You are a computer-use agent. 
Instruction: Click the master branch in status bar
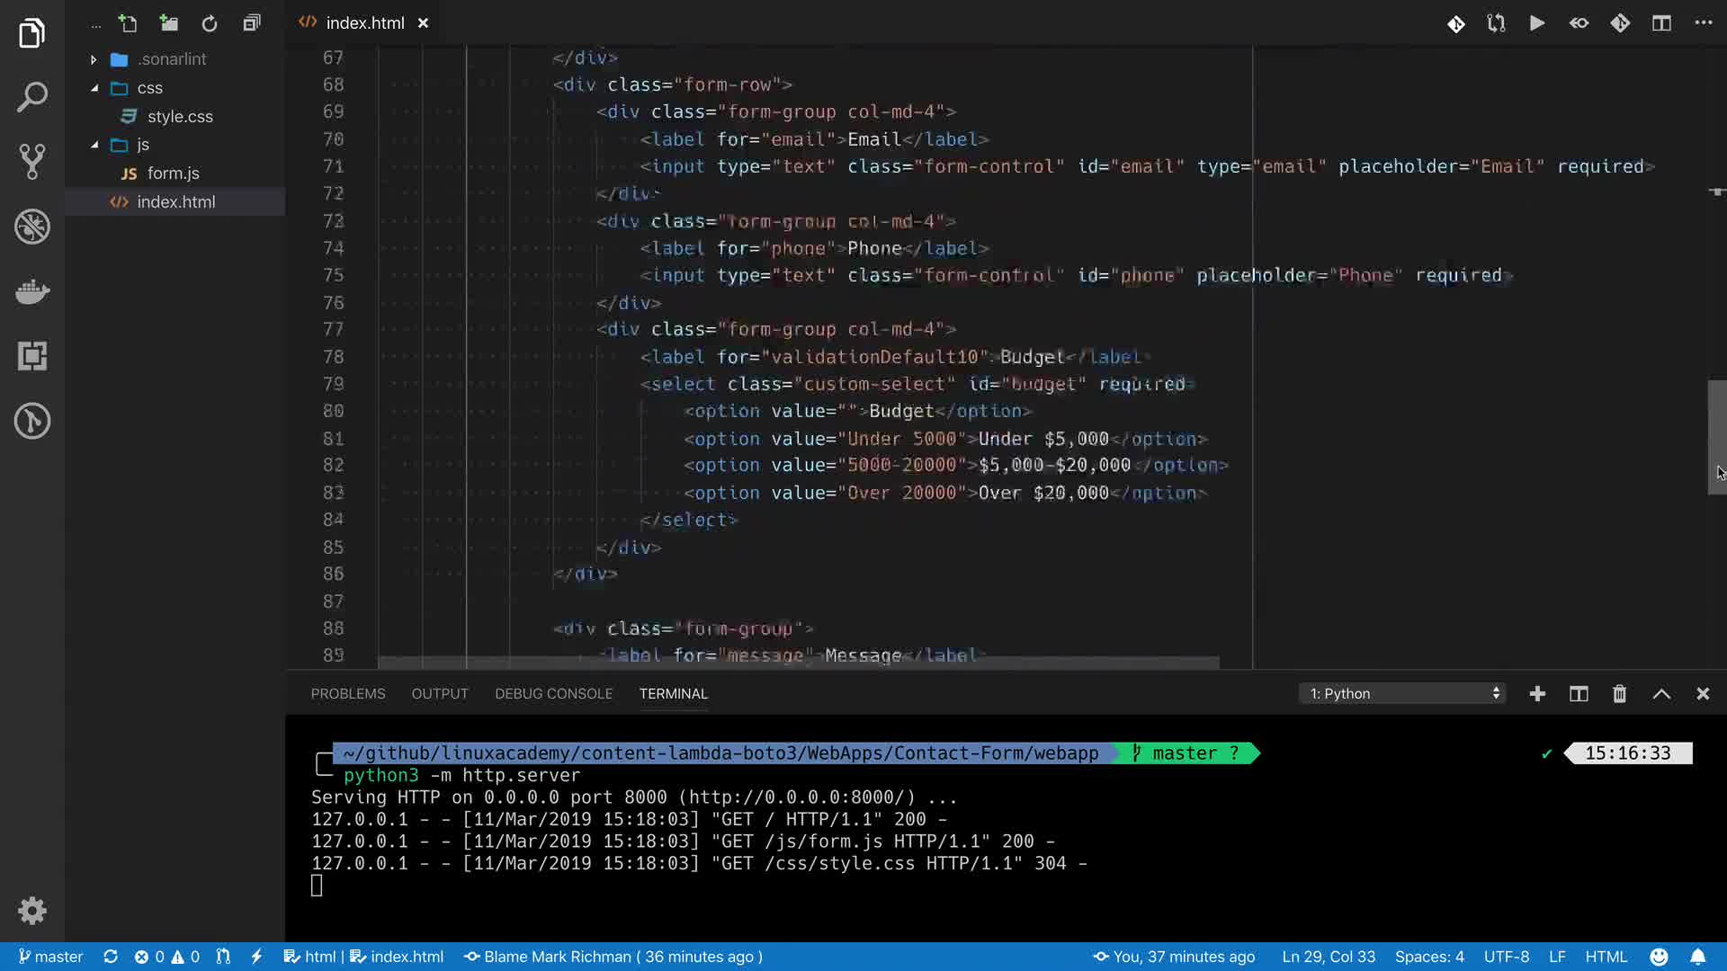pyautogui.click(x=51, y=957)
